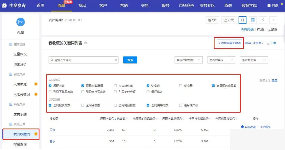
Task: Click the 流量 chart icon in sidebar
Action: tap(20, 22)
